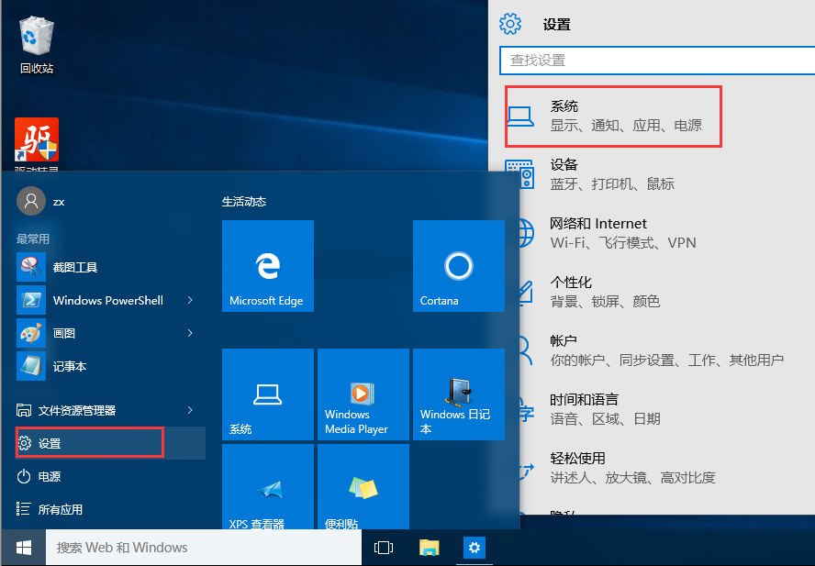This screenshot has height=566, width=815.
Task: Open the Windows Media Player tile
Action: [x=363, y=394]
